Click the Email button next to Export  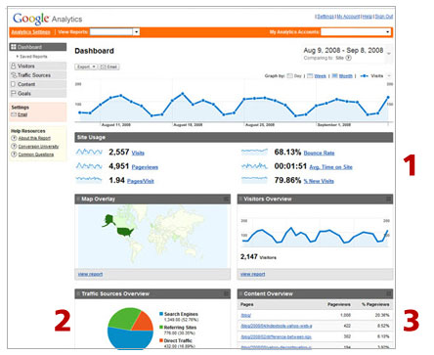[x=108, y=67]
